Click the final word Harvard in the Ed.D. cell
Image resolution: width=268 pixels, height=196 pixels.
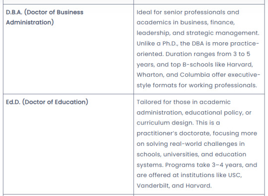pyautogui.click(x=199, y=186)
